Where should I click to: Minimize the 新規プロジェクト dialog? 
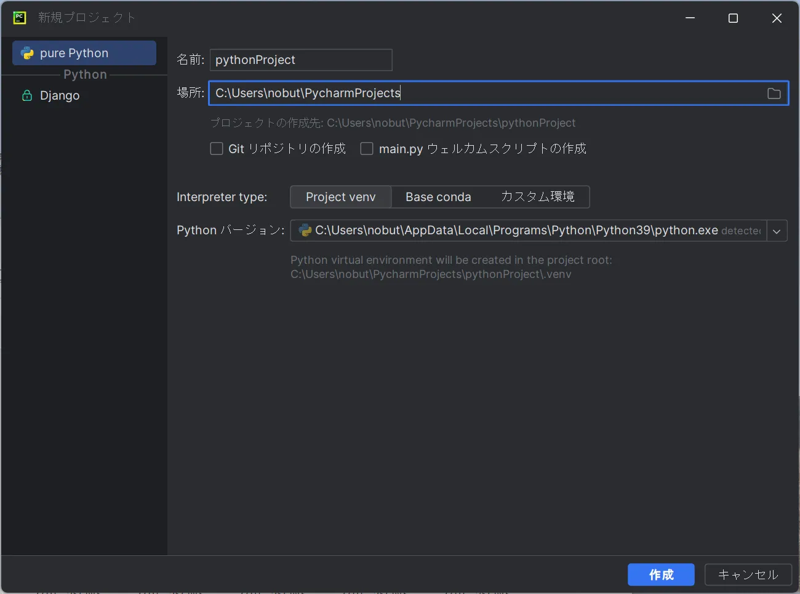pos(690,18)
